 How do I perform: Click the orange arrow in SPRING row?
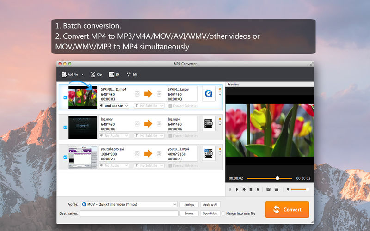[x=148, y=94]
